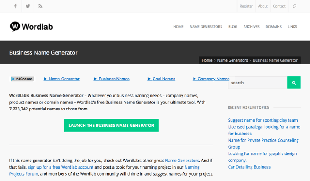
Task: Open the Register link
Action: tap(246, 6)
